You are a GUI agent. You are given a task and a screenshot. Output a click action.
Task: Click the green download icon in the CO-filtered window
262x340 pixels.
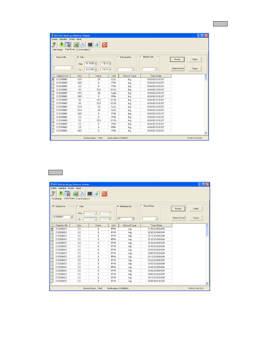pyautogui.click(x=61, y=194)
